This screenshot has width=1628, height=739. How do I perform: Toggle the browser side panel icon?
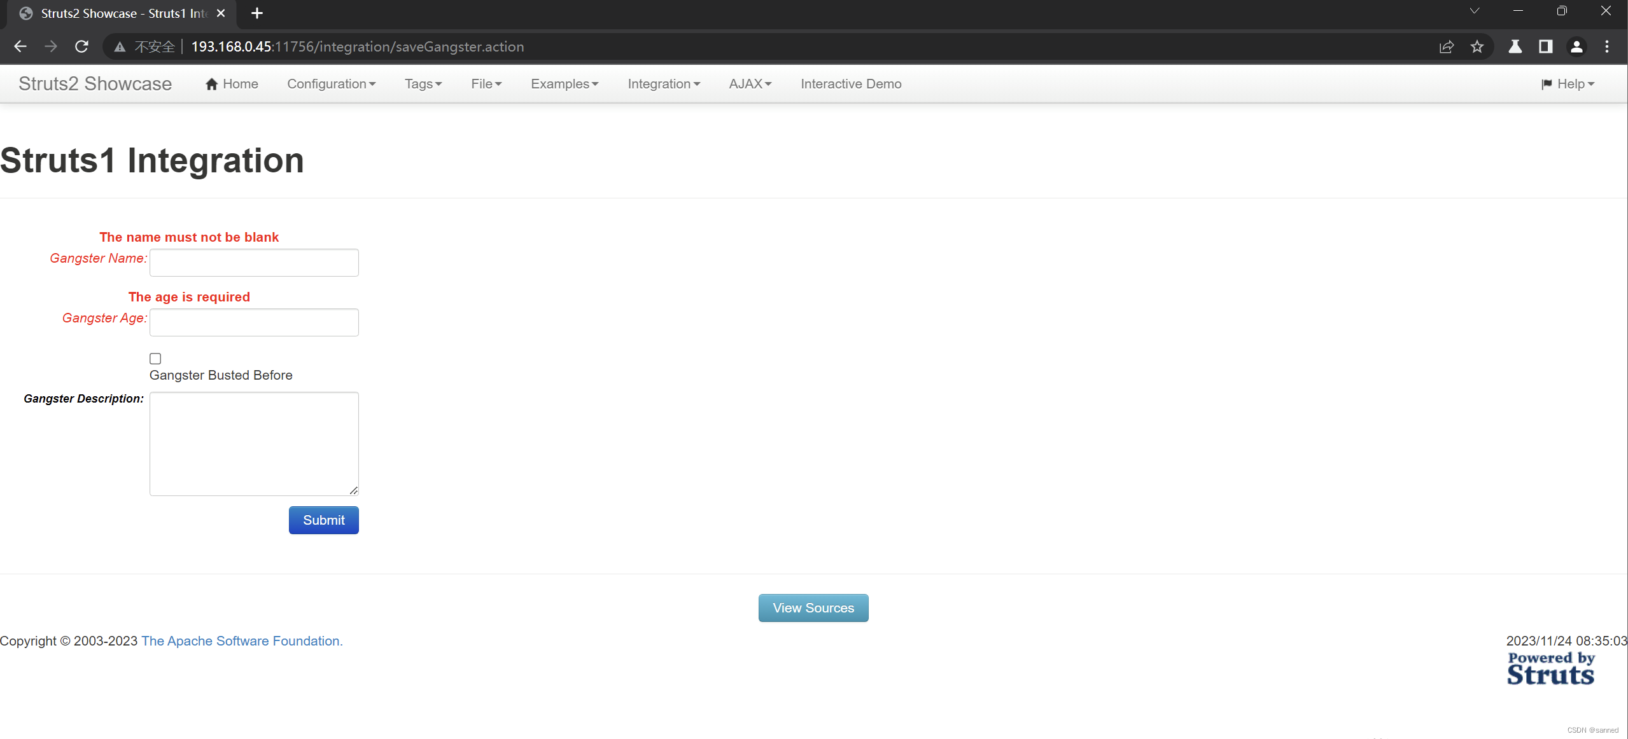[x=1545, y=46]
